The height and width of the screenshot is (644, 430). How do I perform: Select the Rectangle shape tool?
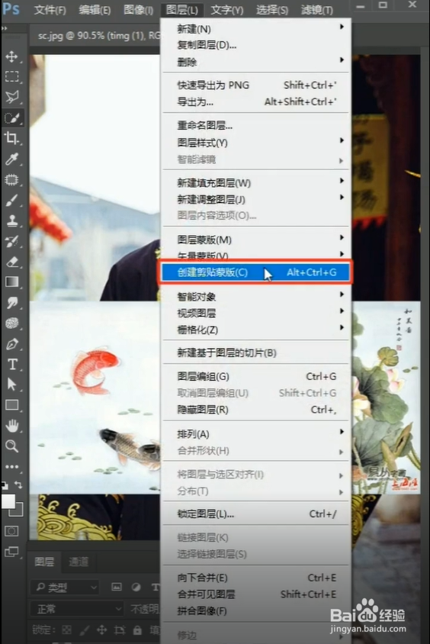pos(11,405)
